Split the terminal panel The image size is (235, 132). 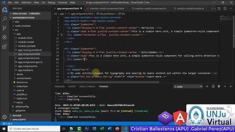click(213, 87)
